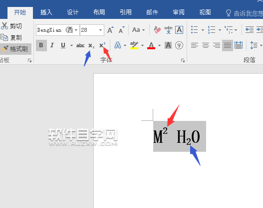Decrease font size with shrink font icon
The height and width of the screenshot is (208, 263).
click(121, 30)
